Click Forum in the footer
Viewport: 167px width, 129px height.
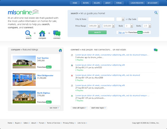coord(41,123)
